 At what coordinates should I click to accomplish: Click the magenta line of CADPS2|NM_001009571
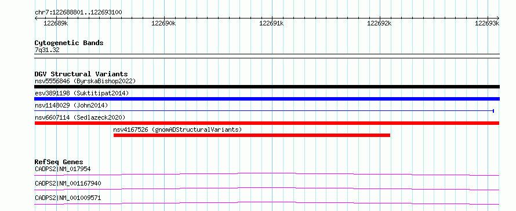(267, 203)
